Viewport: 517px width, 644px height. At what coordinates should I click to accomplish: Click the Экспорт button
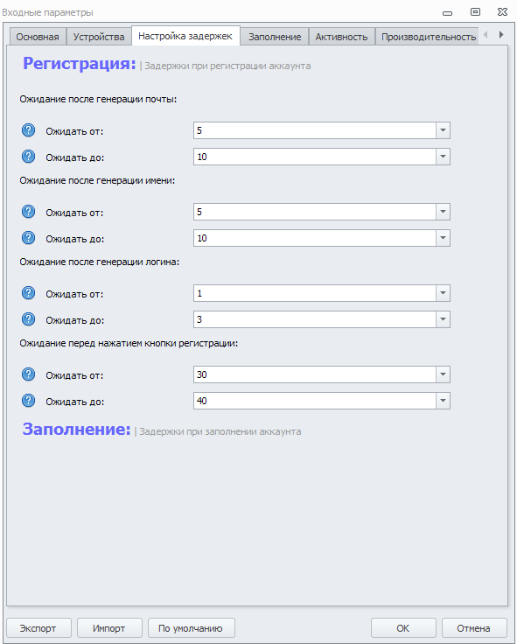tap(38, 628)
